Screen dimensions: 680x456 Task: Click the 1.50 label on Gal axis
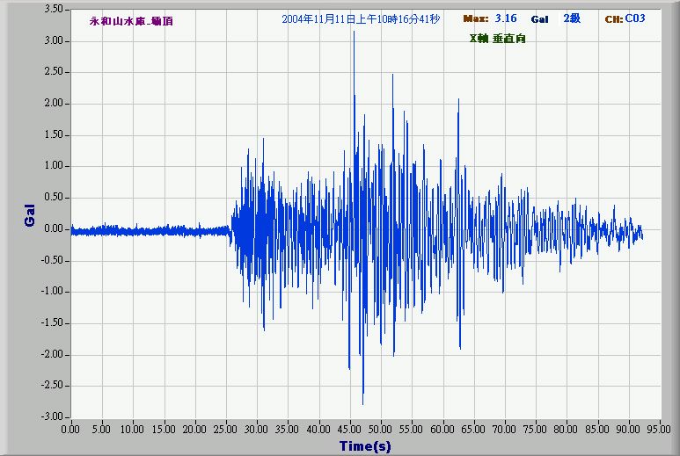[x=55, y=134]
